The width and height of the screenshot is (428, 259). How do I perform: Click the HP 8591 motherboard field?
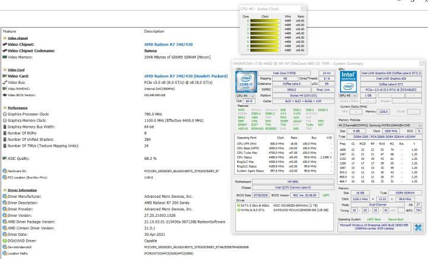pyautogui.click(x=293, y=182)
